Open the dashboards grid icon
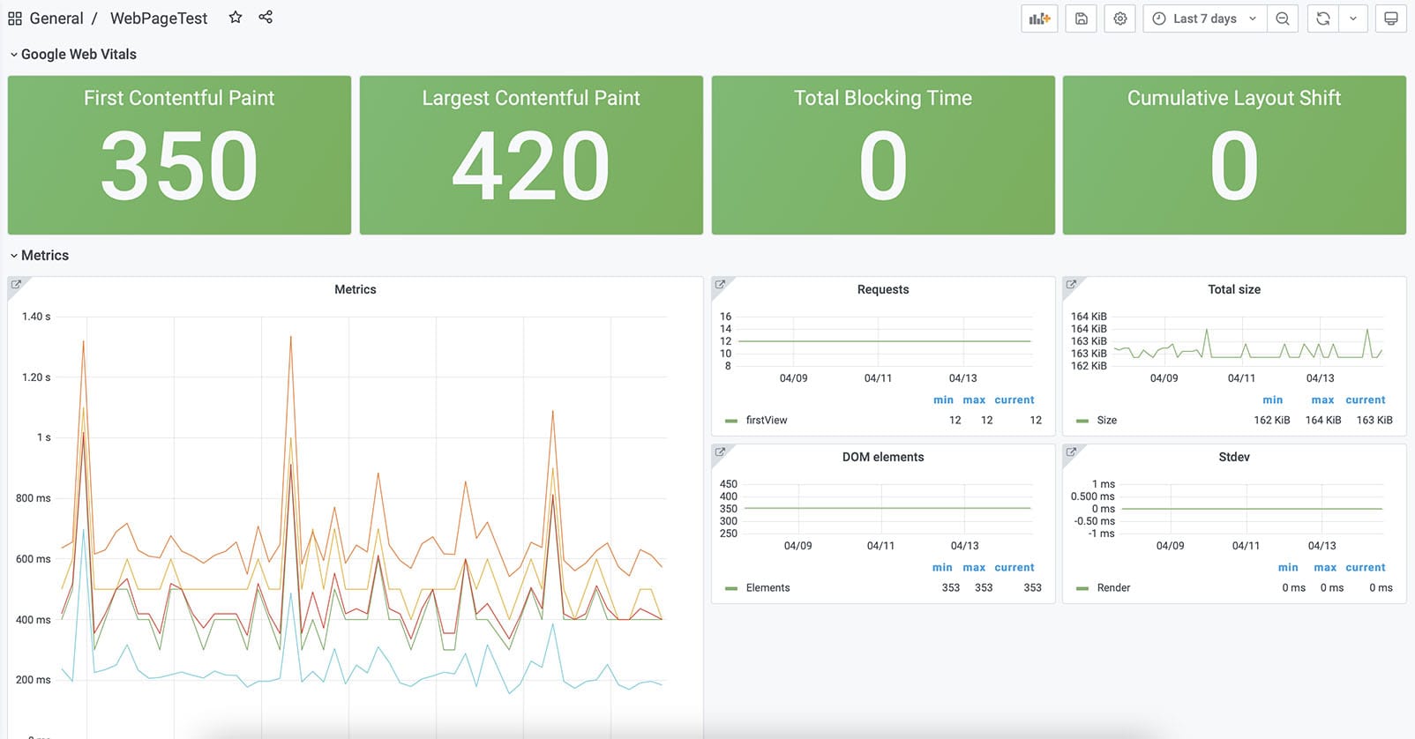The image size is (1415, 739). (15, 19)
